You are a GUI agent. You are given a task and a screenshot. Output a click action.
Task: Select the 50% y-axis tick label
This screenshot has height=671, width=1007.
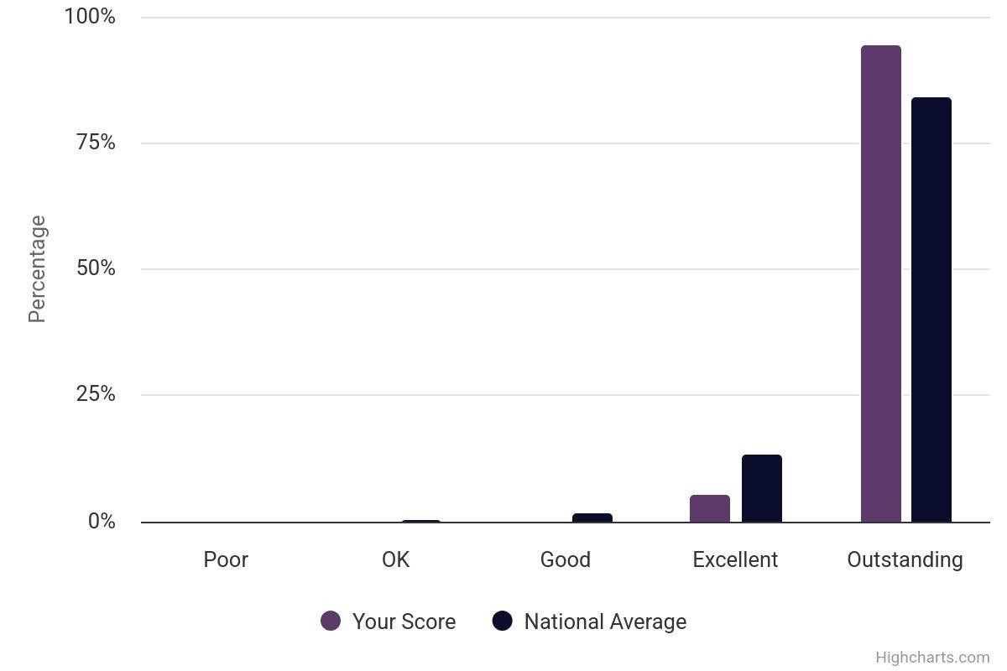pos(96,268)
